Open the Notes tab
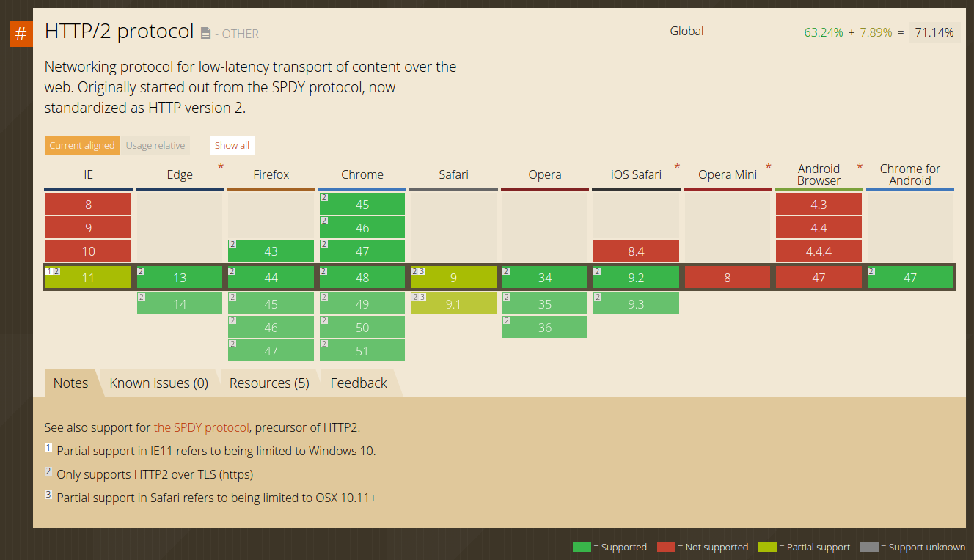Image resolution: width=974 pixels, height=560 pixels. pos(70,383)
